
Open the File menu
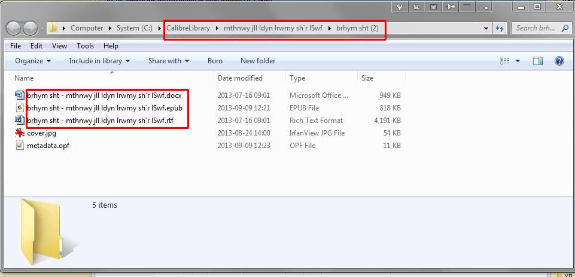[16, 46]
